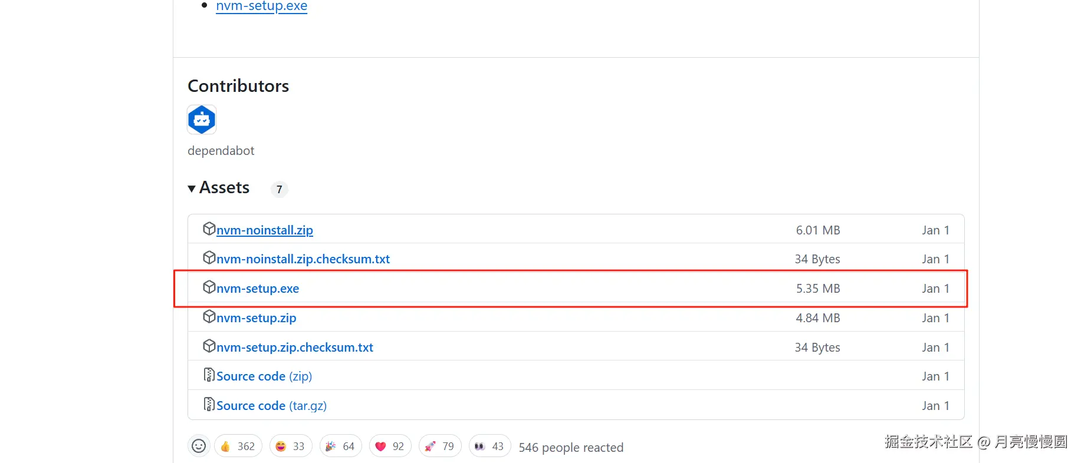The height and width of the screenshot is (463, 1081).
Task: Click the 4.84 MB size value
Action: [x=818, y=318]
